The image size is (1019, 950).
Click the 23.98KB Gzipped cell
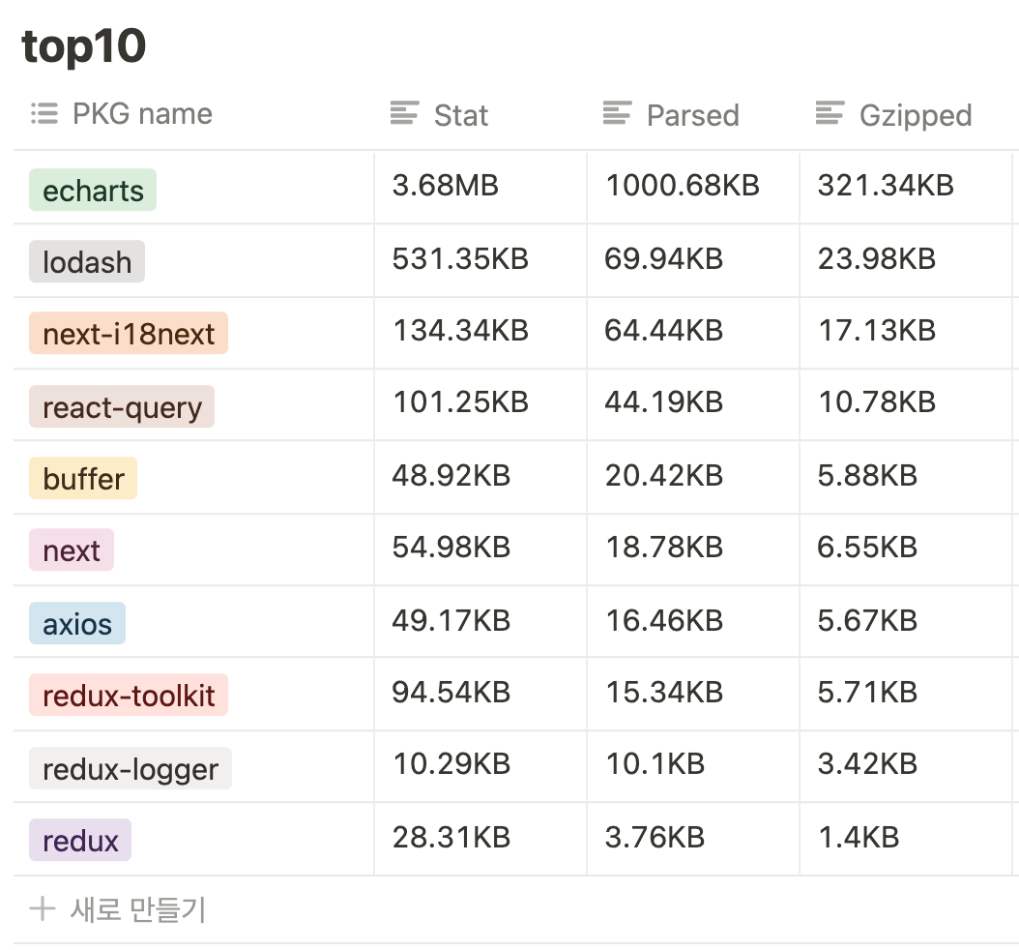906,261
